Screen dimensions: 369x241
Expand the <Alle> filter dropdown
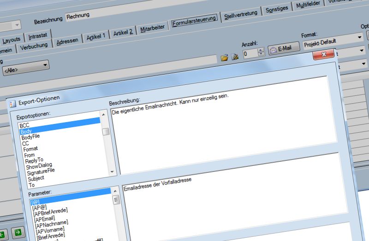[x=45, y=65]
